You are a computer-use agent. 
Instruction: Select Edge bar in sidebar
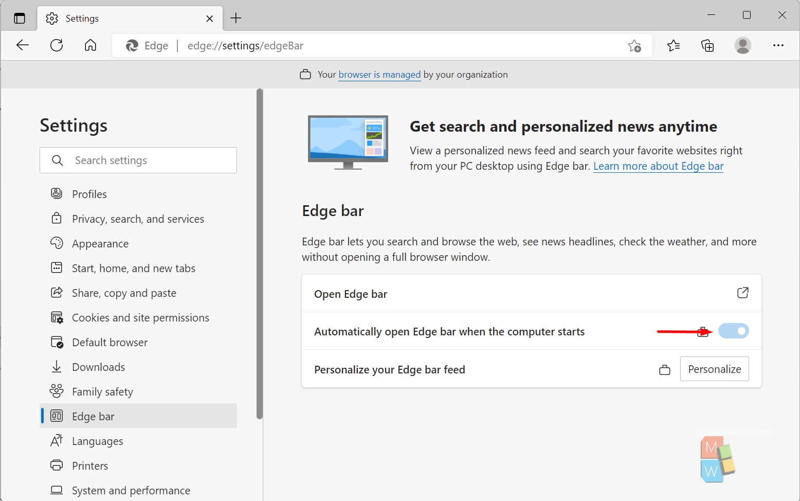point(139,416)
